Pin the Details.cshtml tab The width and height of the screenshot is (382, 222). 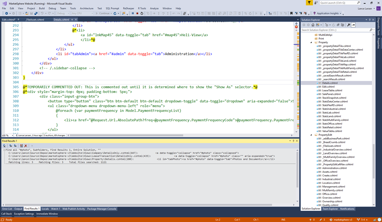click(x=72, y=19)
